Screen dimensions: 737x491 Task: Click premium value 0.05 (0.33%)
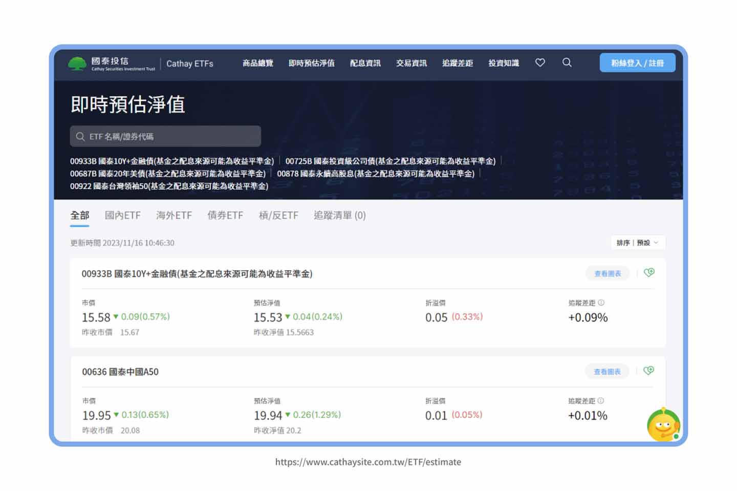click(x=454, y=317)
